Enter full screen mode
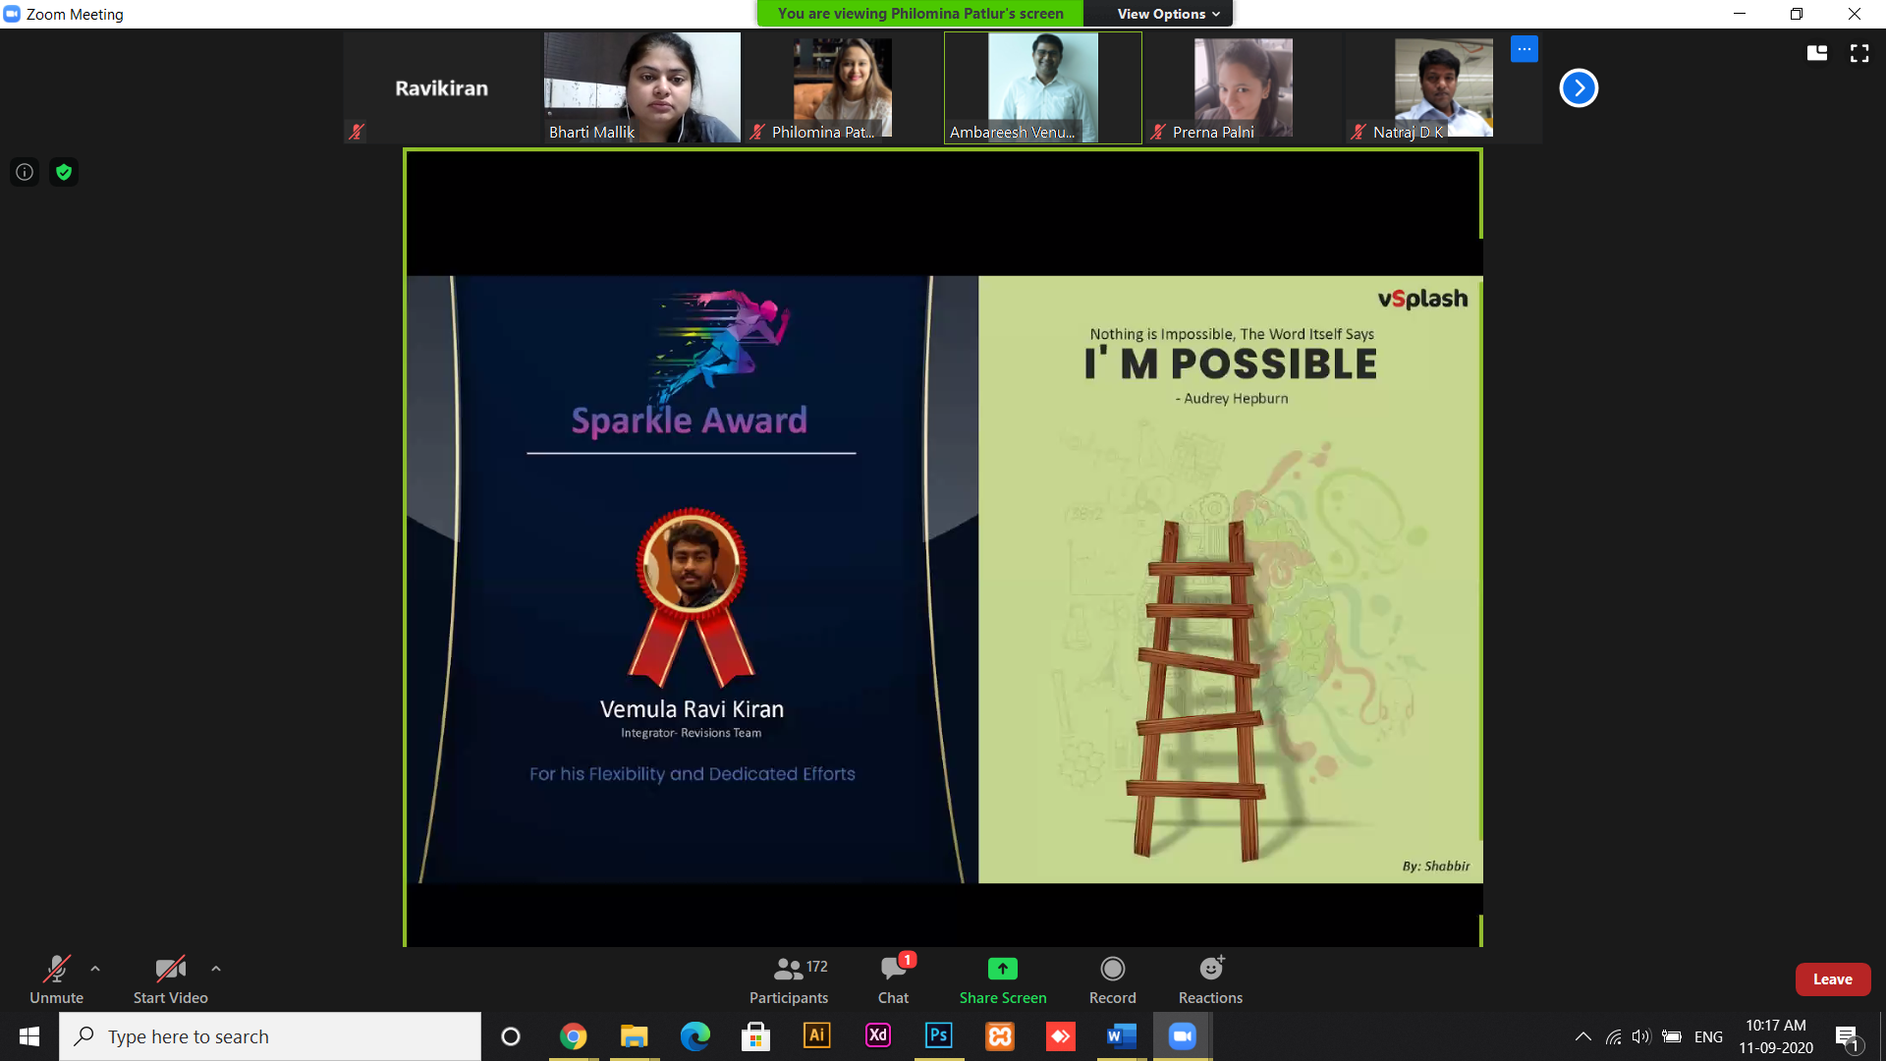Image resolution: width=1886 pixels, height=1061 pixels. pyautogui.click(x=1859, y=53)
